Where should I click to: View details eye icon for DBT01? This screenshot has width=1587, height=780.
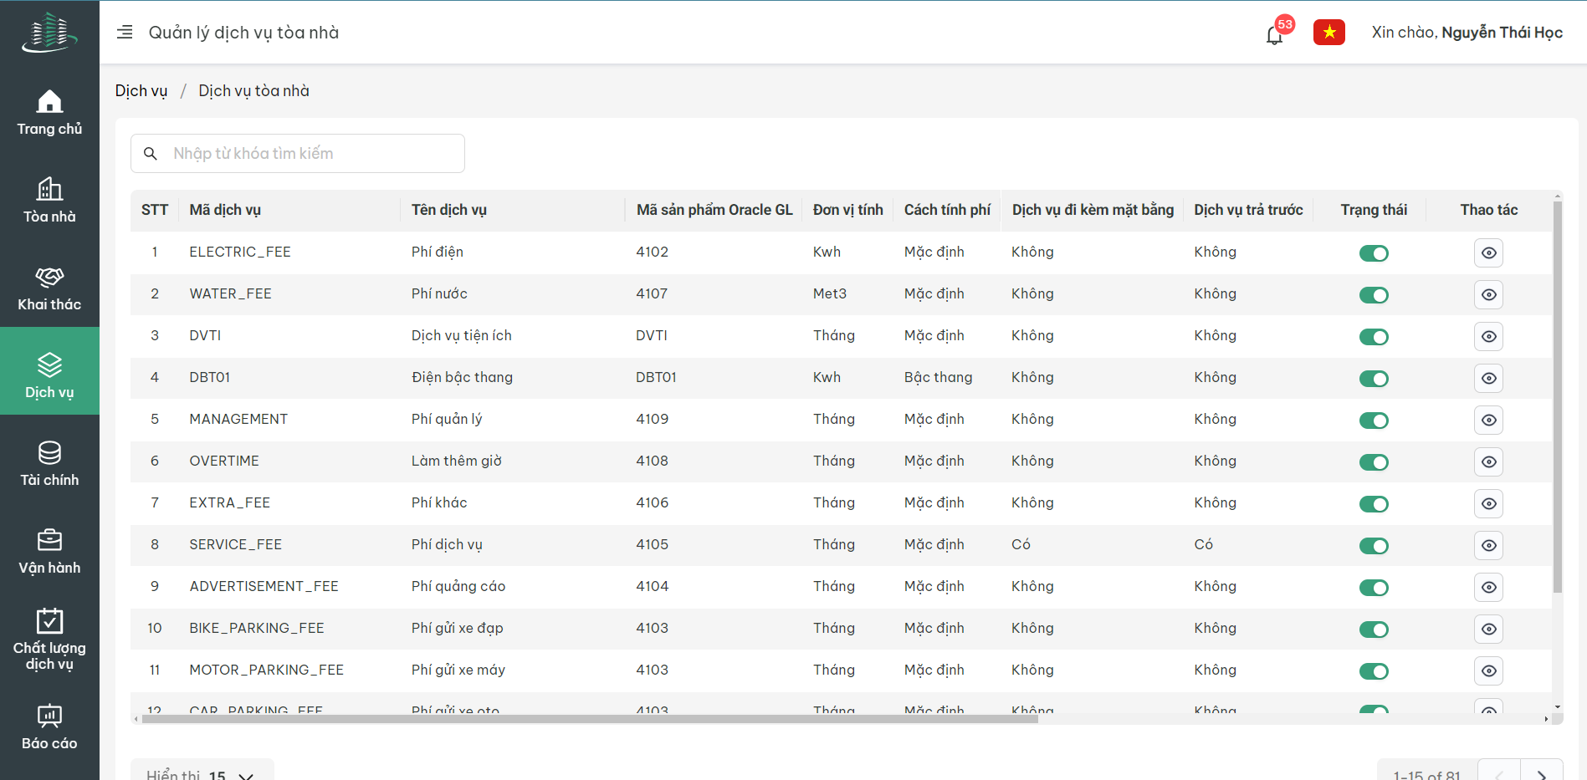coord(1488,378)
